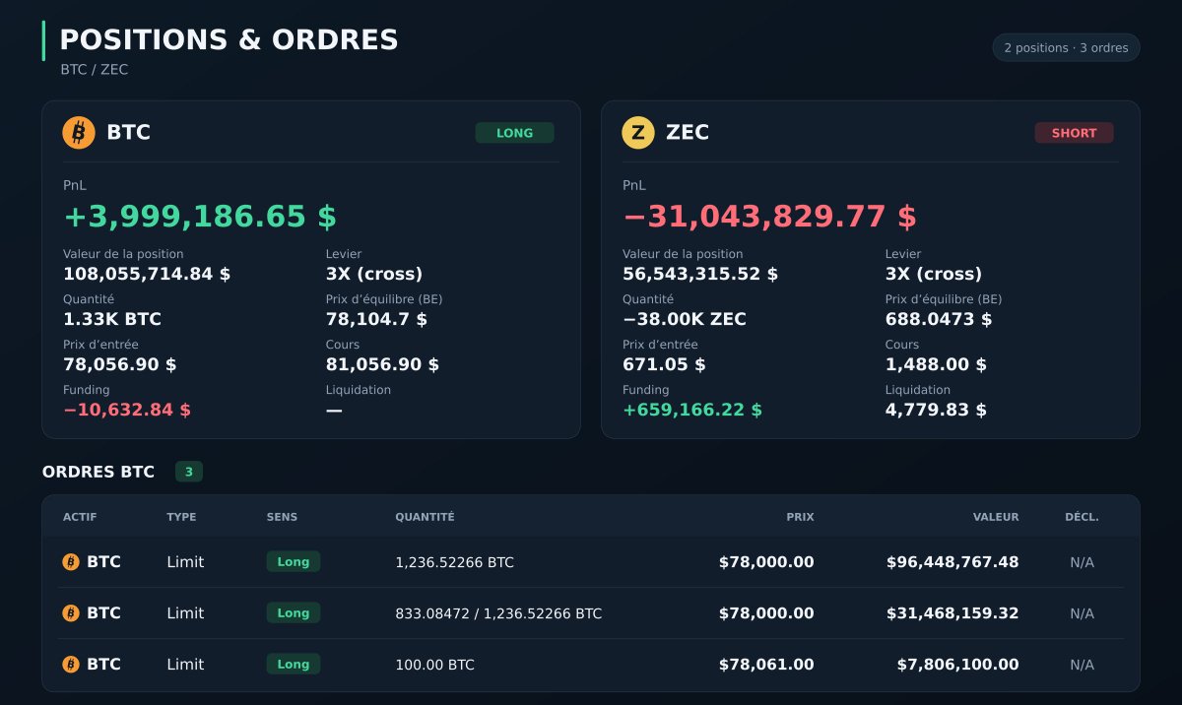The height and width of the screenshot is (705, 1182).
Task: Click the Bitcoin icon in the BTC position card
Action: pyautogui.click(x=79, y=133)
